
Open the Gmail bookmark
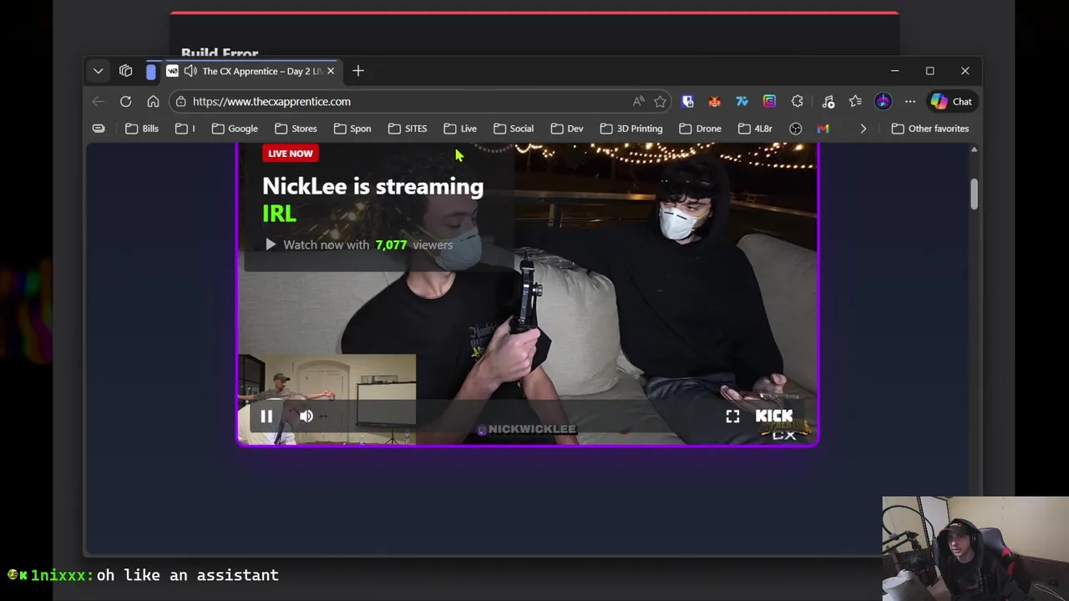coord(823,129)
